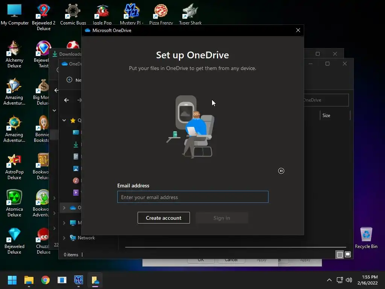The image size is (385, 289).
Task: Click the horizontal scrollbar in explorer
Action: pyautogui.click(x=235, y=247)
